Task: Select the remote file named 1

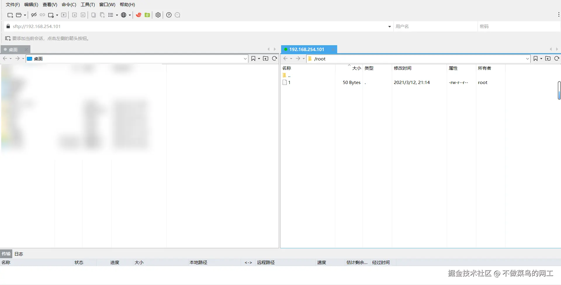Action: pos(393,83)
